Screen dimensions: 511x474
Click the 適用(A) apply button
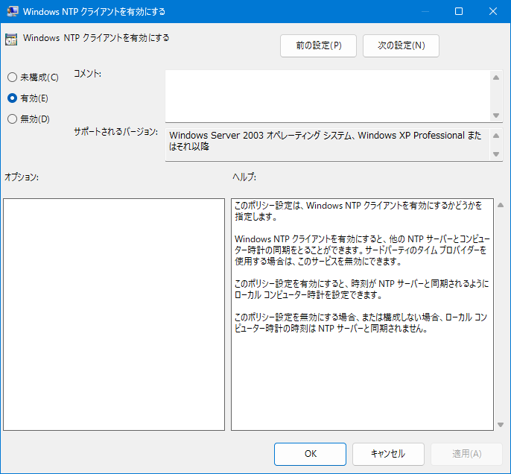click(466, 454)
